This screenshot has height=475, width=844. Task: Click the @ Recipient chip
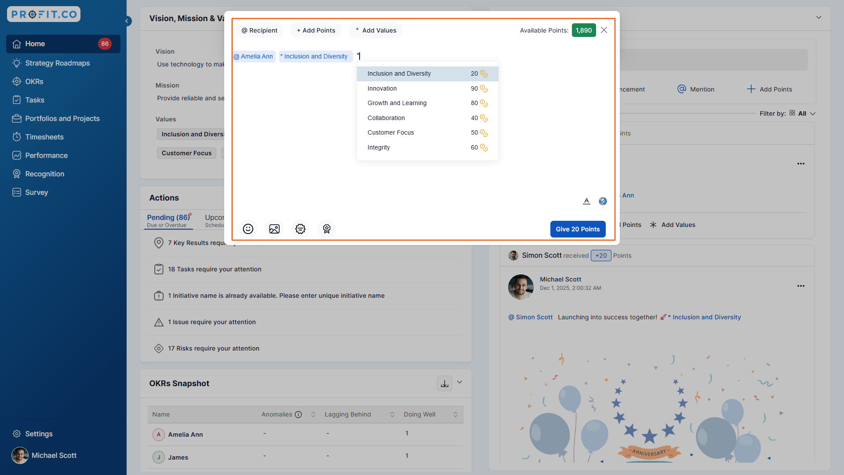259,30
